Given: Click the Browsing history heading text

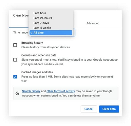Looking at the screenshot, I should pos(32,43).
